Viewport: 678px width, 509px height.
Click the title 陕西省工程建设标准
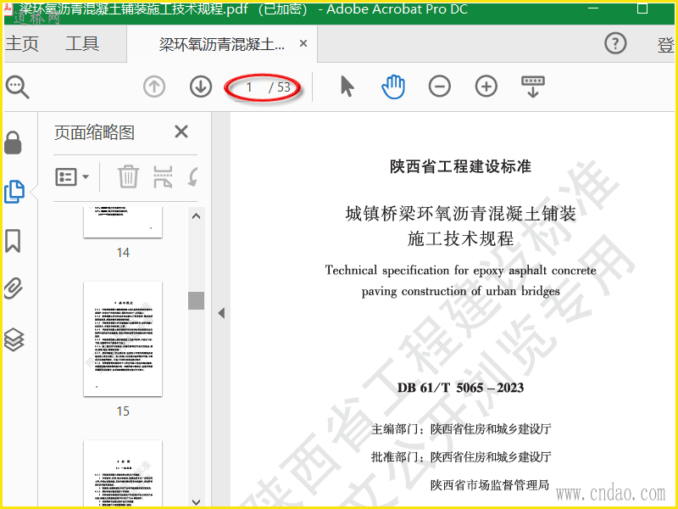[460, 166]
